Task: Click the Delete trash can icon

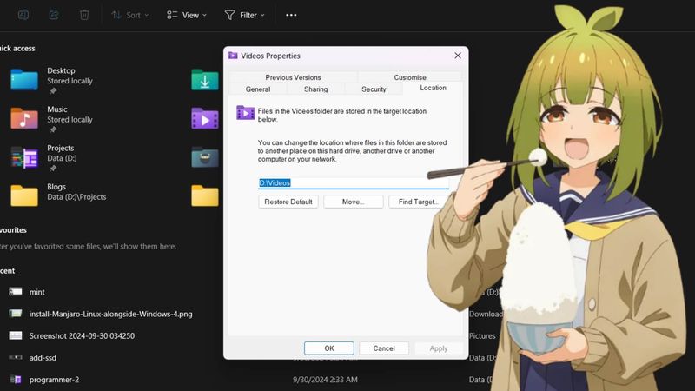Action: click(x=83, y=15)
